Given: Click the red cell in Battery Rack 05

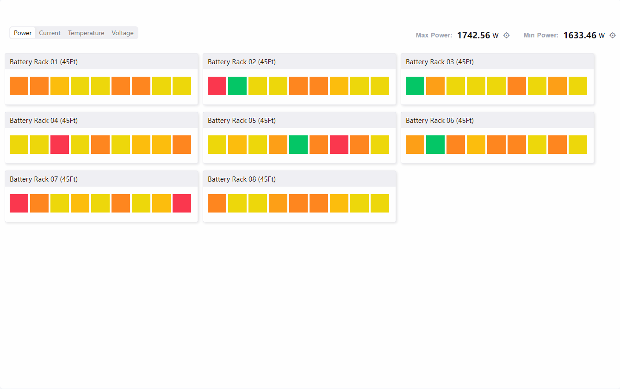Looking at the screenshot, I should (x=339, y=145).
